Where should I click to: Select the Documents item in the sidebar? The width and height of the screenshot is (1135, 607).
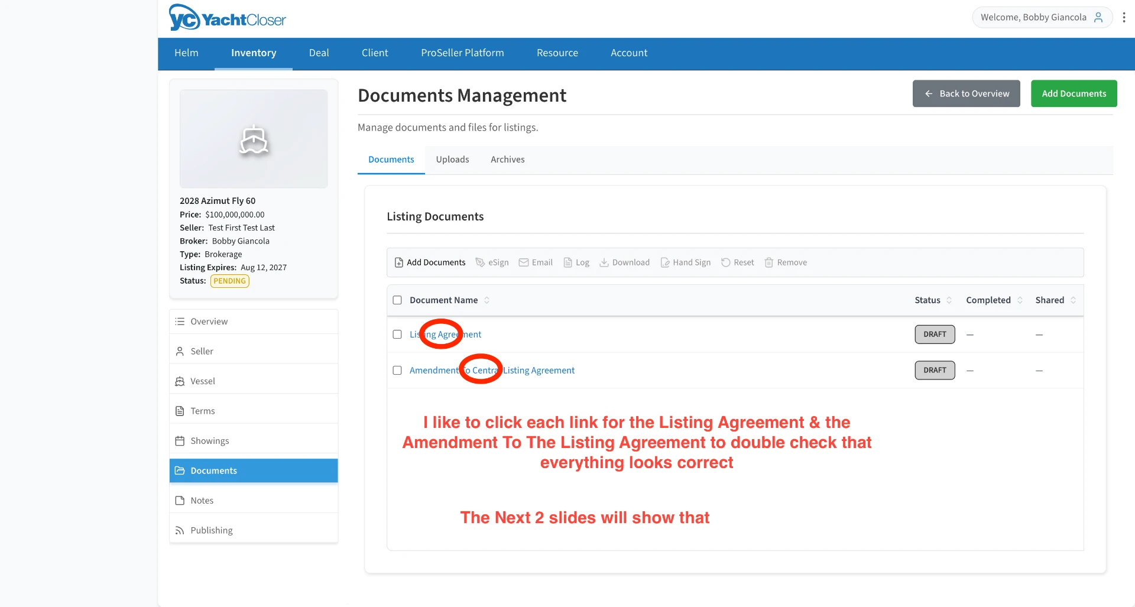point(254,470)
